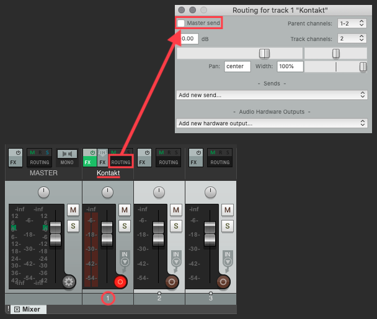This screenshot has width=377, height=319.
Task: Click the Kontakt volume fader handle
Action: [107, 234]
